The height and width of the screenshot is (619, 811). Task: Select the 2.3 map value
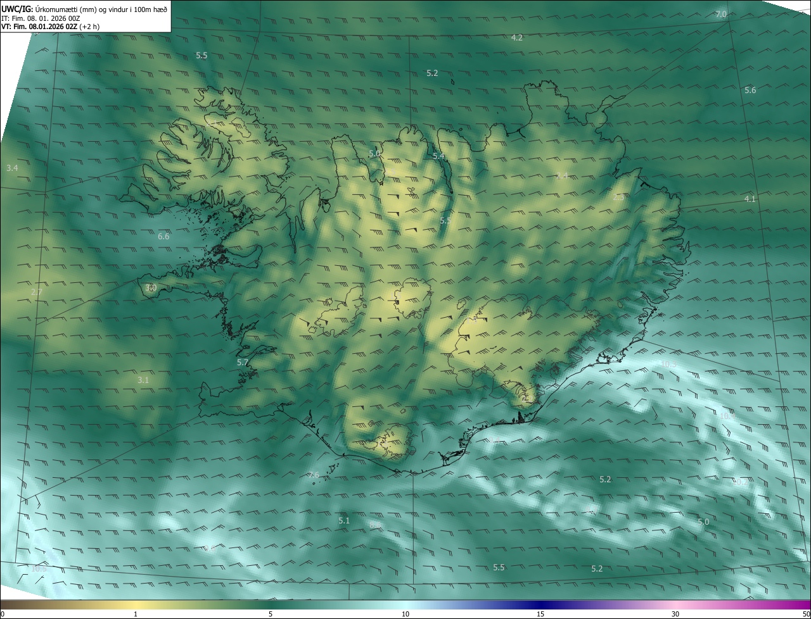(618, 197)
